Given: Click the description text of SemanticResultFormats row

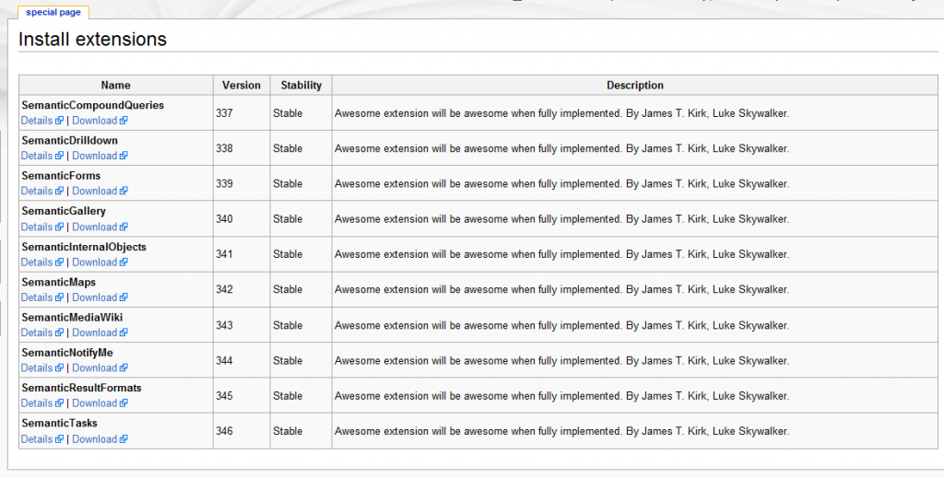Looking at the screenshot, I should click(561, 396).
